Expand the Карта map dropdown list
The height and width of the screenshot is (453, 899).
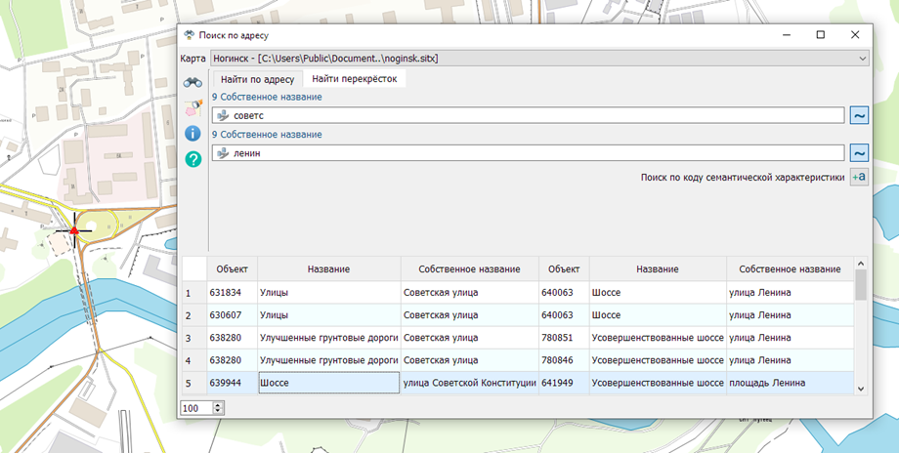pos(861,59)
